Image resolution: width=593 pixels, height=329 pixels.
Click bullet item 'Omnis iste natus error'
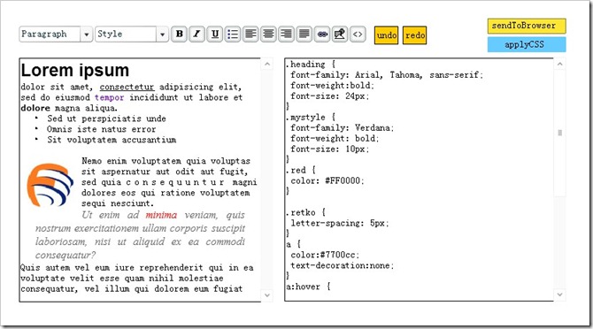point(102,129)
